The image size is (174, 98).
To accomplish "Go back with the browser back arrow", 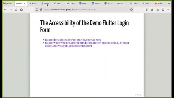I will (x=5, y=10).
